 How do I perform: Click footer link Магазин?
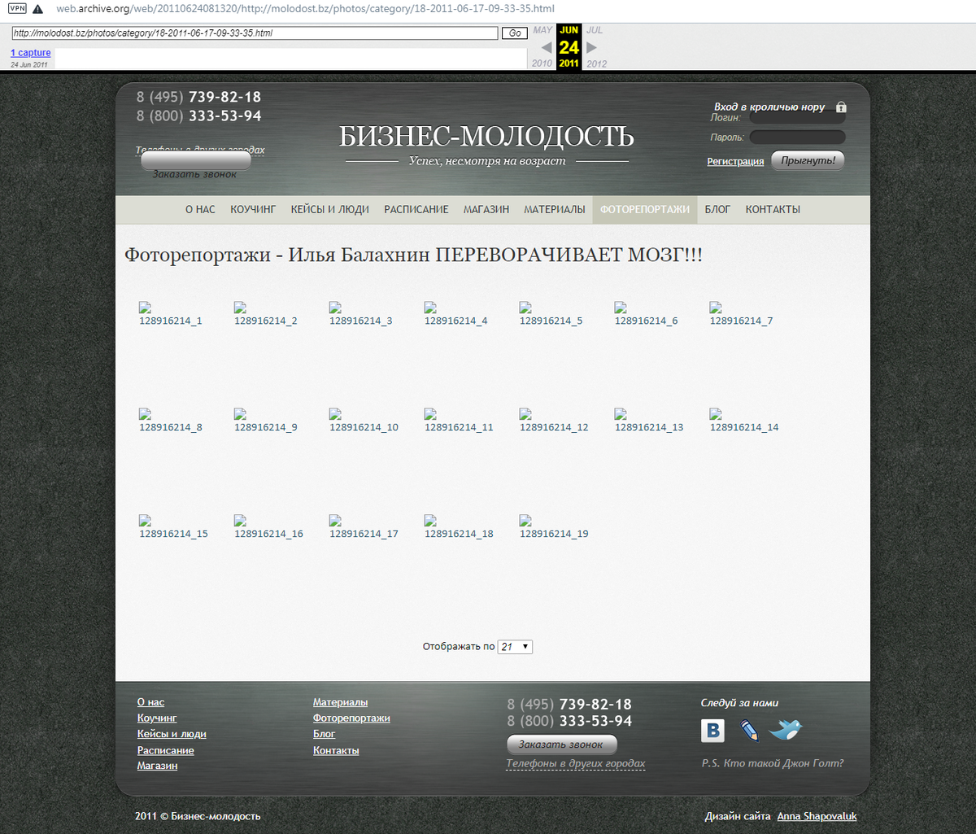point(158,766)
